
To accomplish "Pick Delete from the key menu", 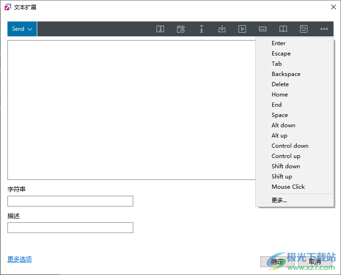I will pos(295,84).
